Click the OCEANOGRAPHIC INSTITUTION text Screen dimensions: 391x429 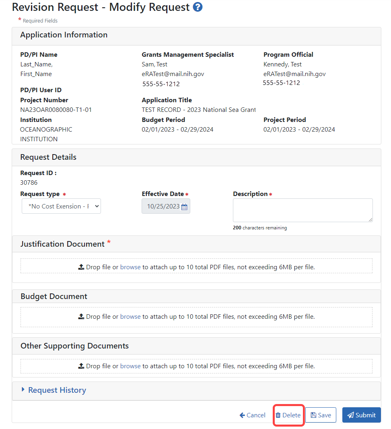click(46, 134)
